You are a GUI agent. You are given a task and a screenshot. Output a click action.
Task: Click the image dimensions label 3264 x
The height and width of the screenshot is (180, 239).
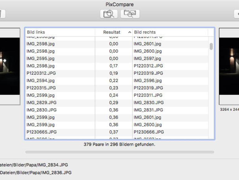[229, 110]
